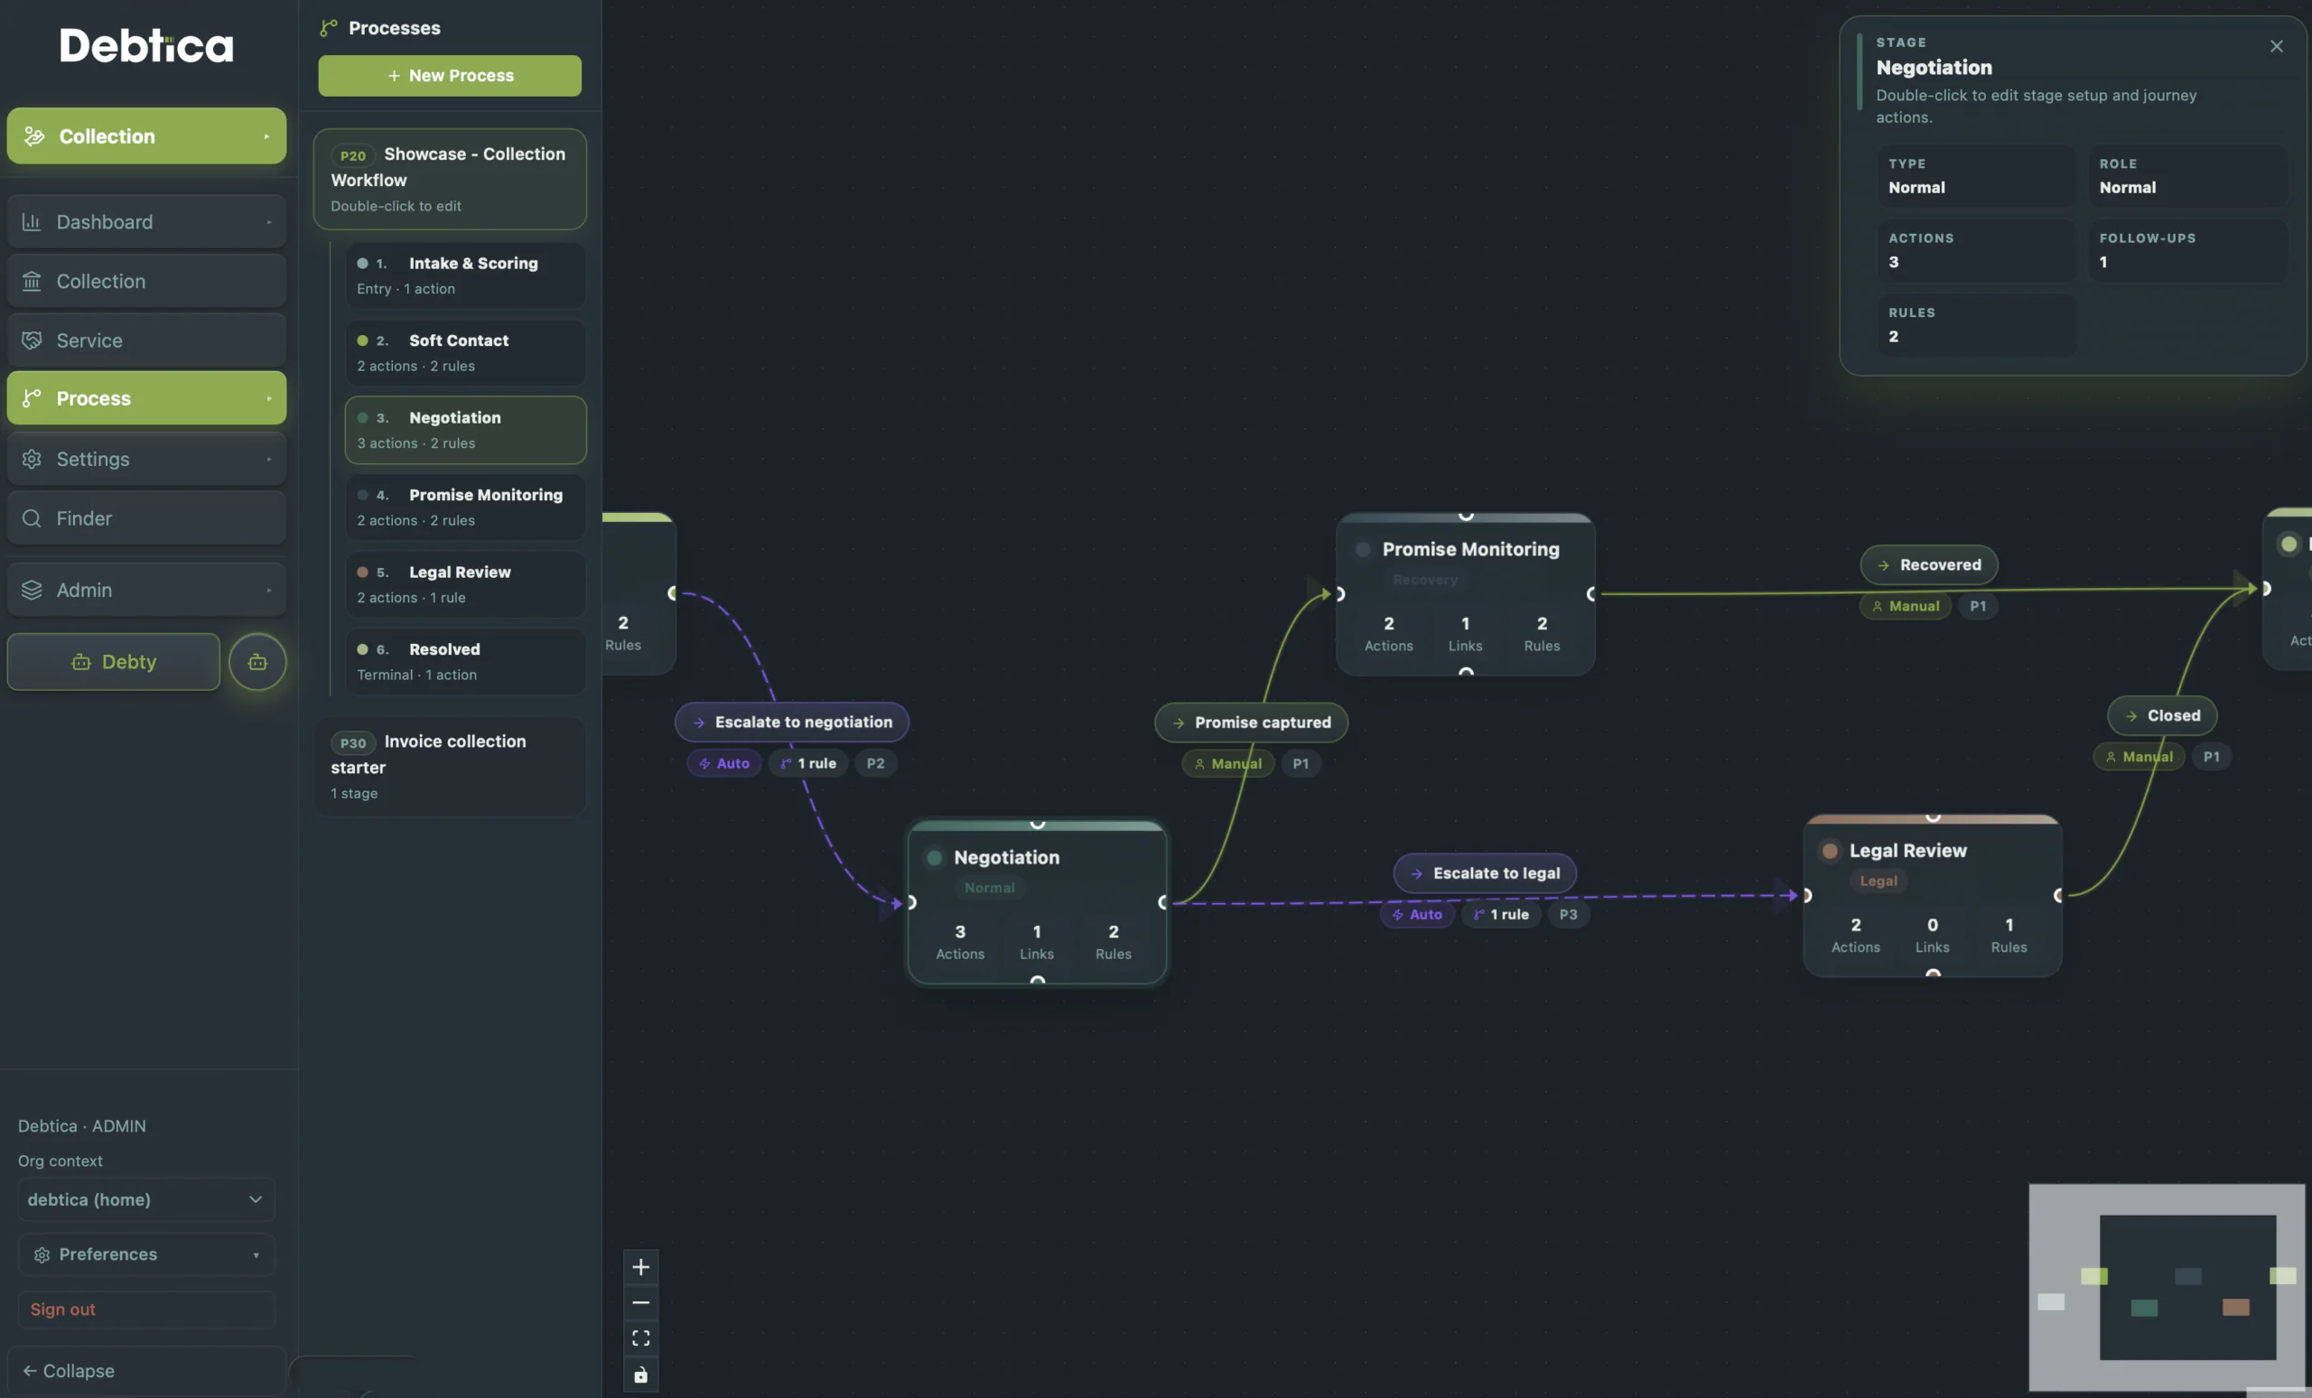Expand the Preferences dropdown
The width and height of the screenshot is (2312, 1398).
click(146, 1254)
